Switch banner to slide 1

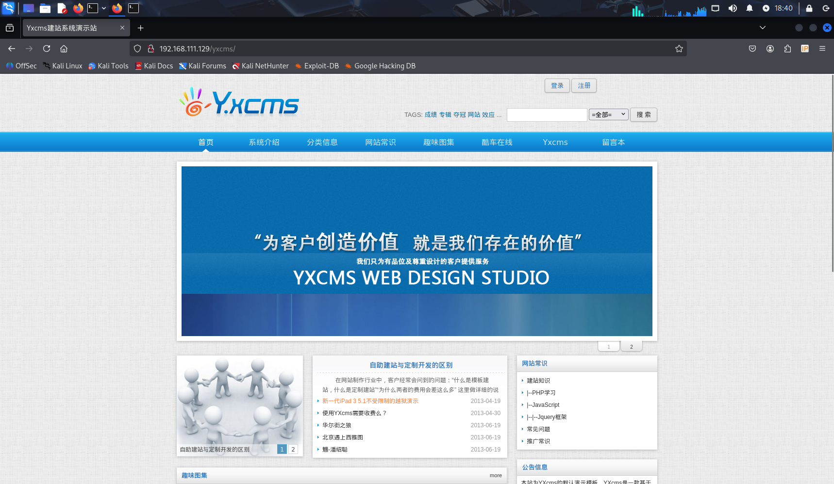[x=609, y=346]
